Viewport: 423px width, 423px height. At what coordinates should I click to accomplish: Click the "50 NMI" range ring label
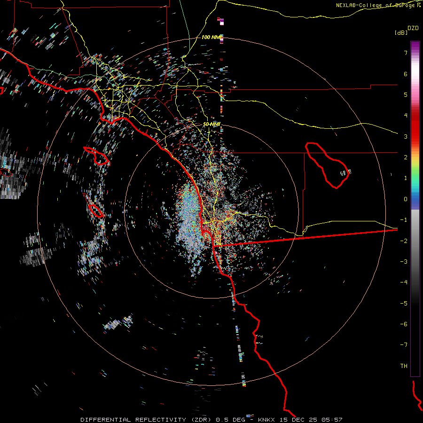211,124
